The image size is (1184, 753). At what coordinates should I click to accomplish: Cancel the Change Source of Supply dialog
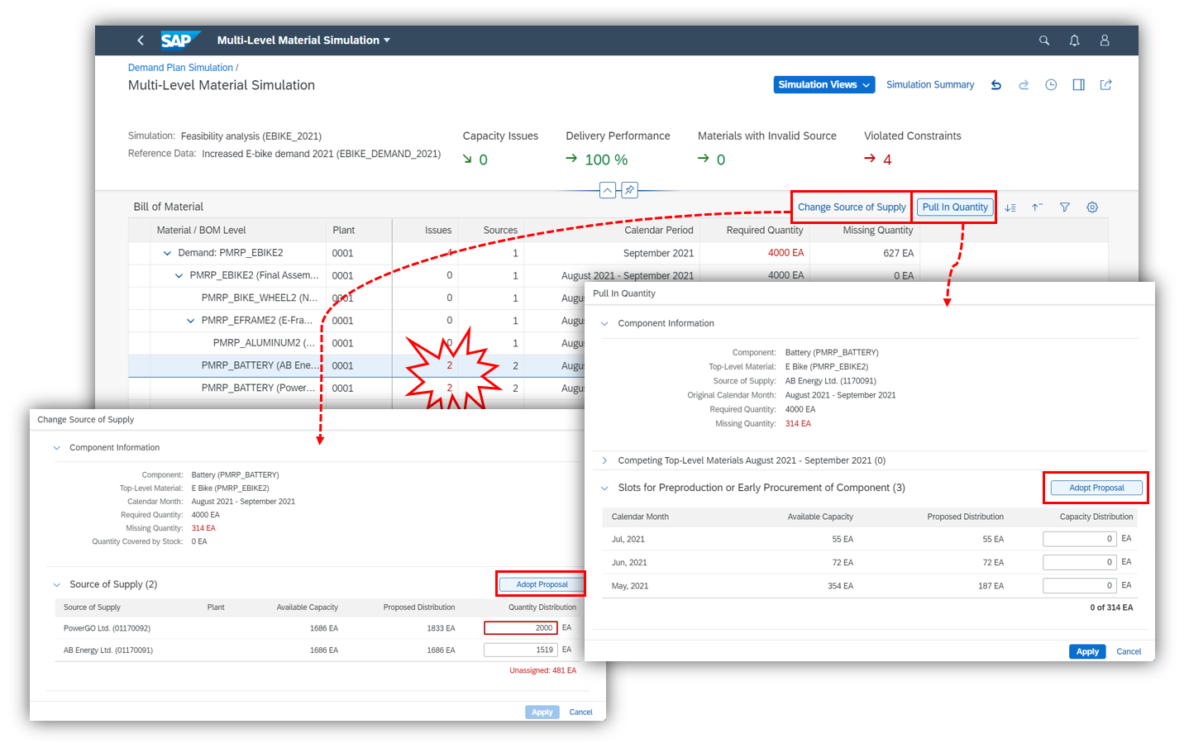[x=580, y=712]
